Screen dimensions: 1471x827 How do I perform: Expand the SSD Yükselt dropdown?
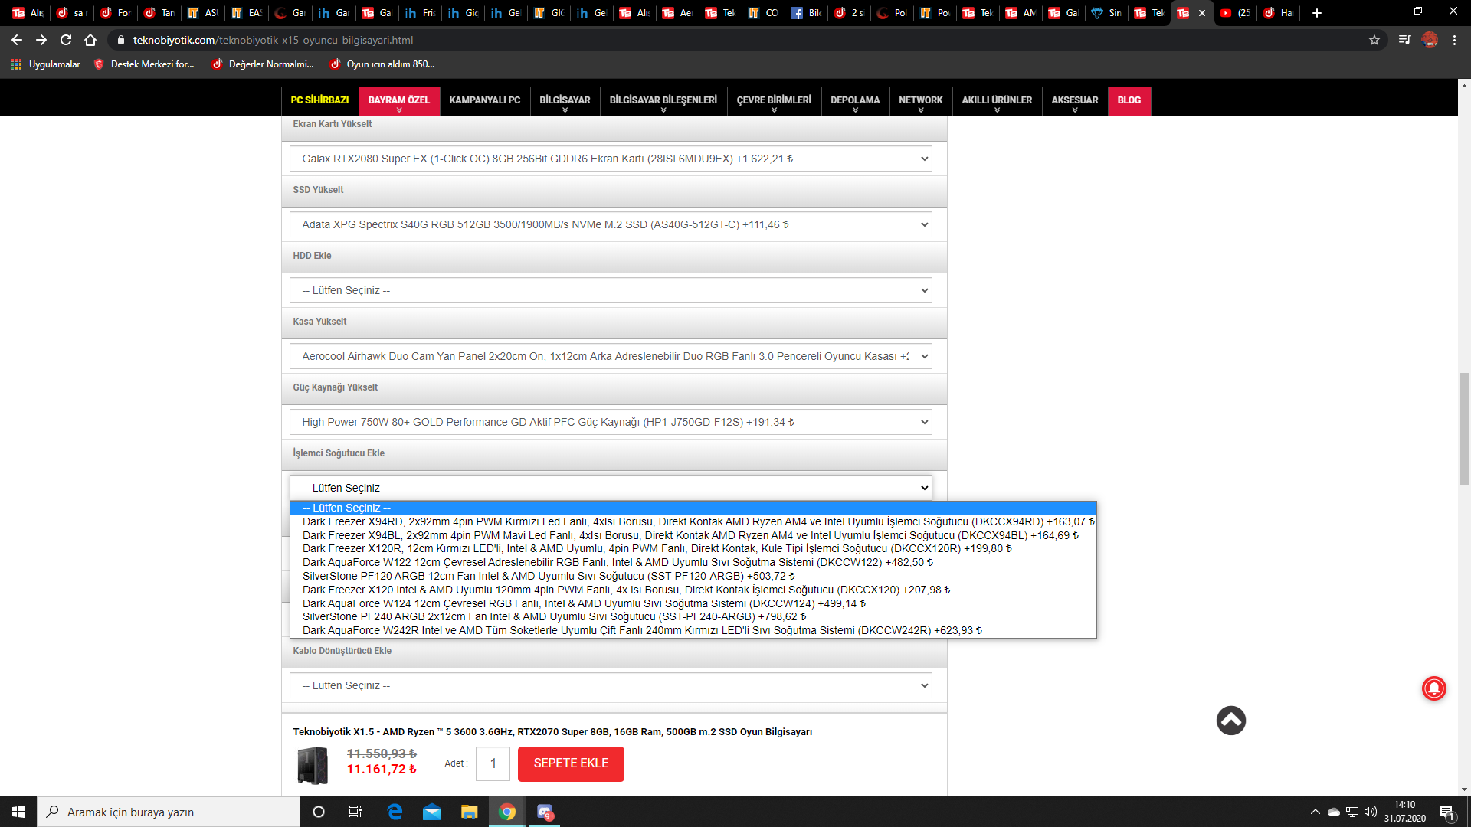(611, 224)
